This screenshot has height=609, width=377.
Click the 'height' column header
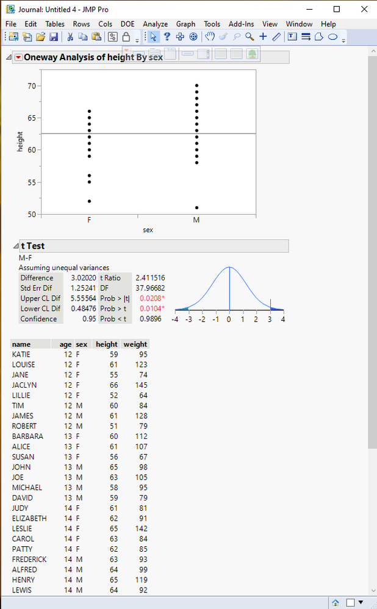(107, 344)
